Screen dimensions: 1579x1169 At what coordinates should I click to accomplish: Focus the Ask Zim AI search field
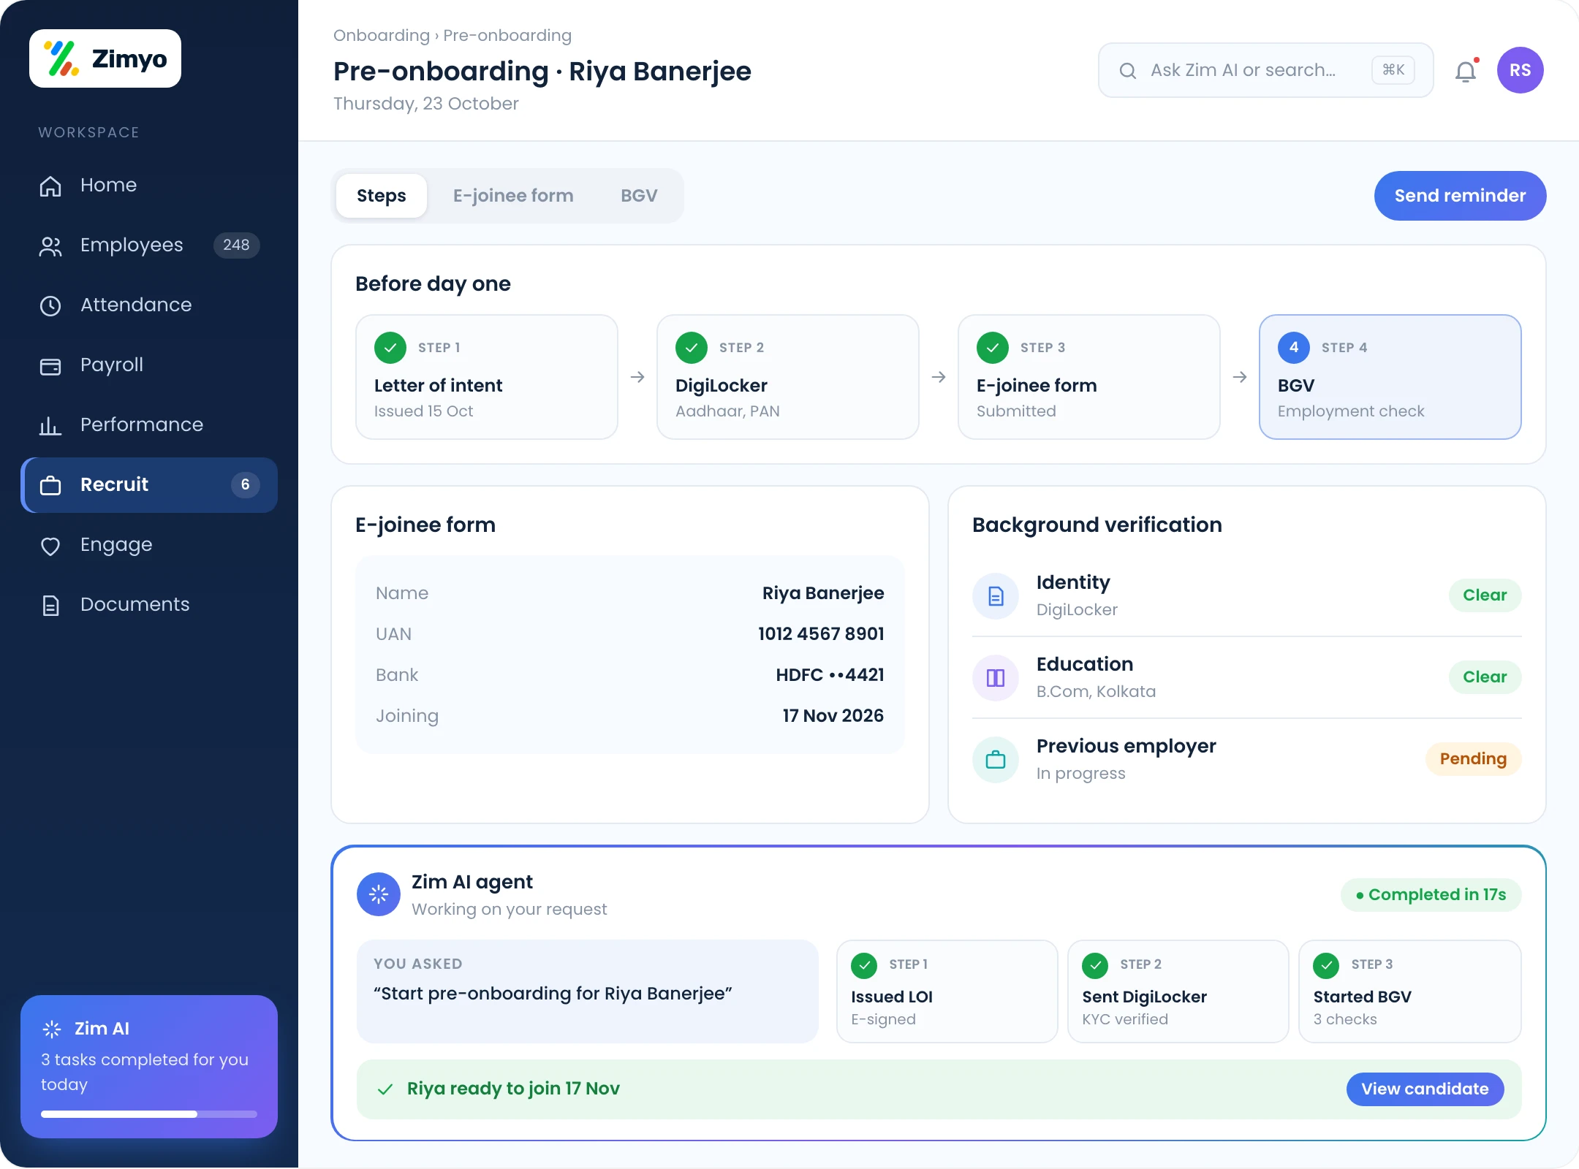(x=1266, y=70)
